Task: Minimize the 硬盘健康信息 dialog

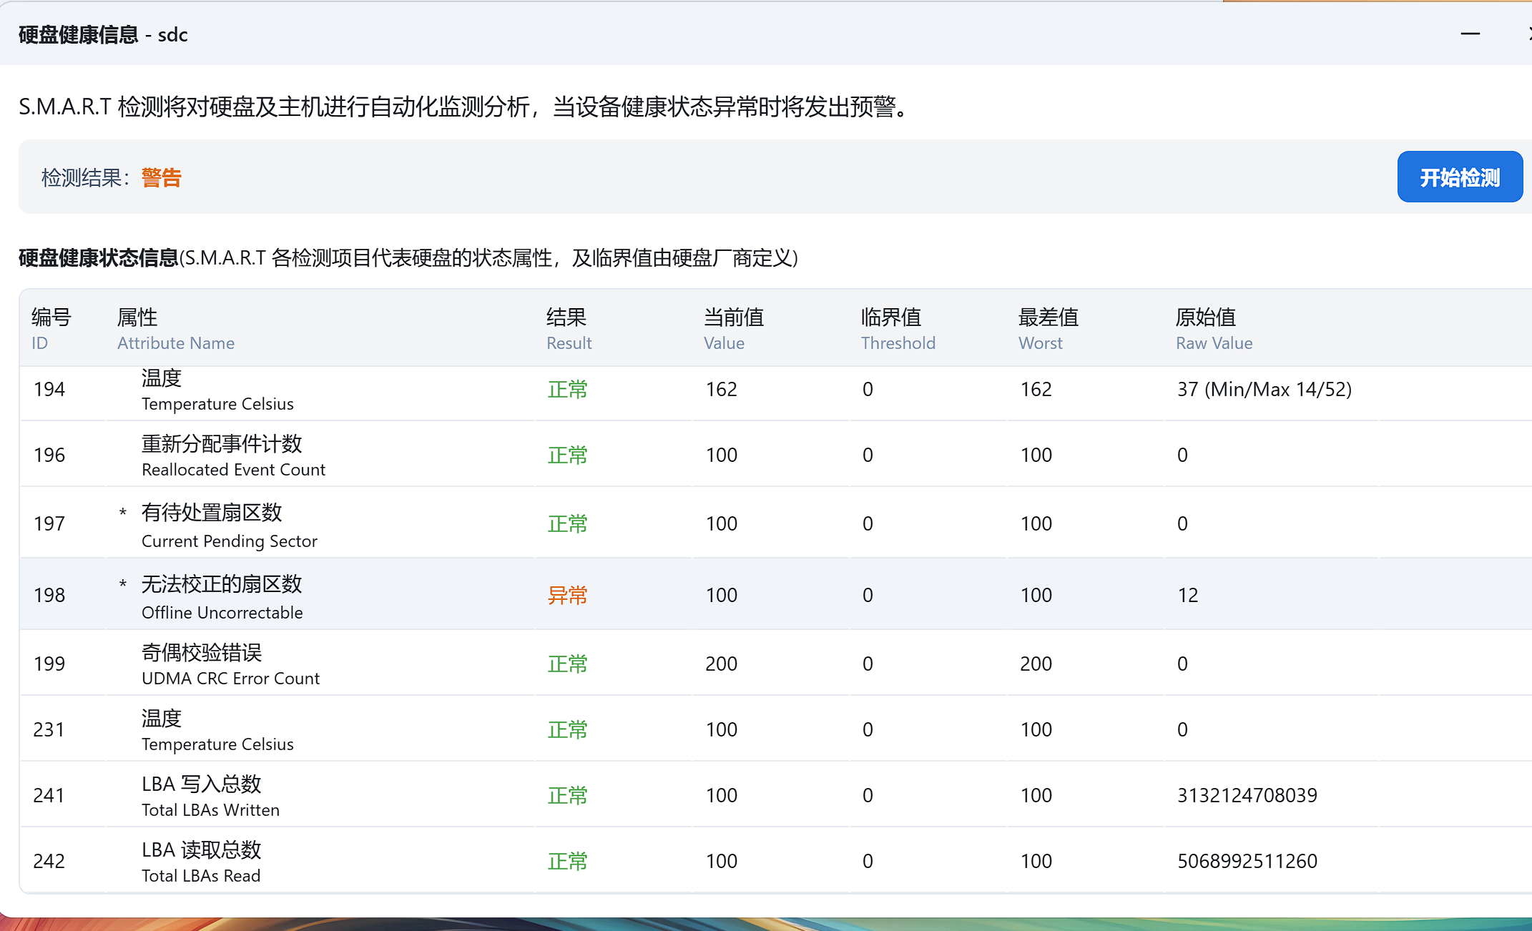Action: [x=1470, y=34]
